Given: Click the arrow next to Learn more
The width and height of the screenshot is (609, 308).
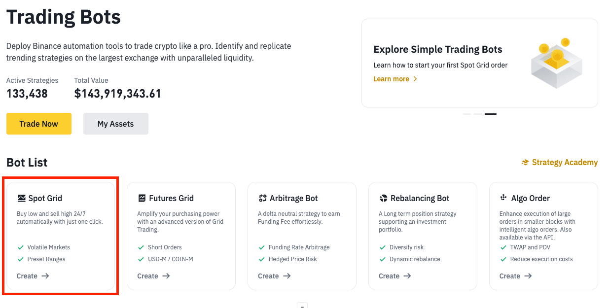Looking at the screenshot, I should click(x=415, y=79).
